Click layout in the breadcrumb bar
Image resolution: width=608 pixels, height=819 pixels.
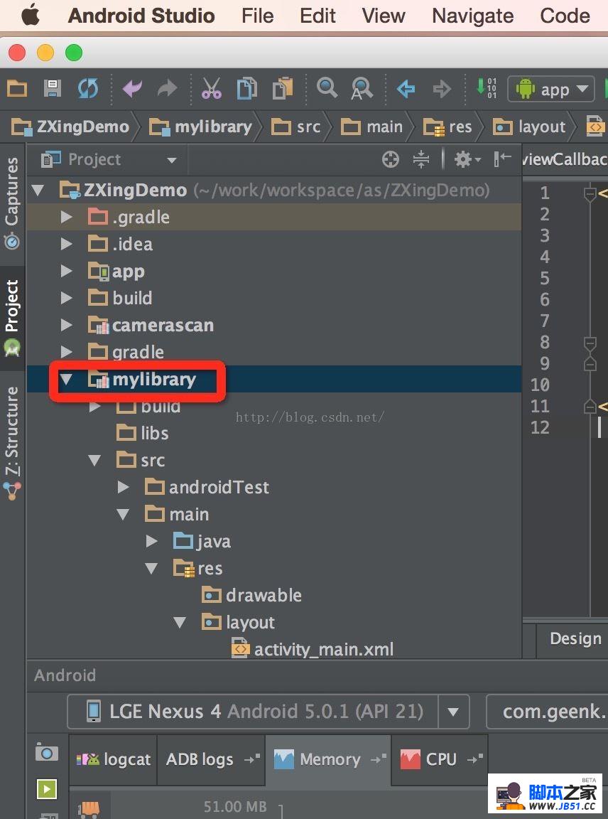(529, 127)
